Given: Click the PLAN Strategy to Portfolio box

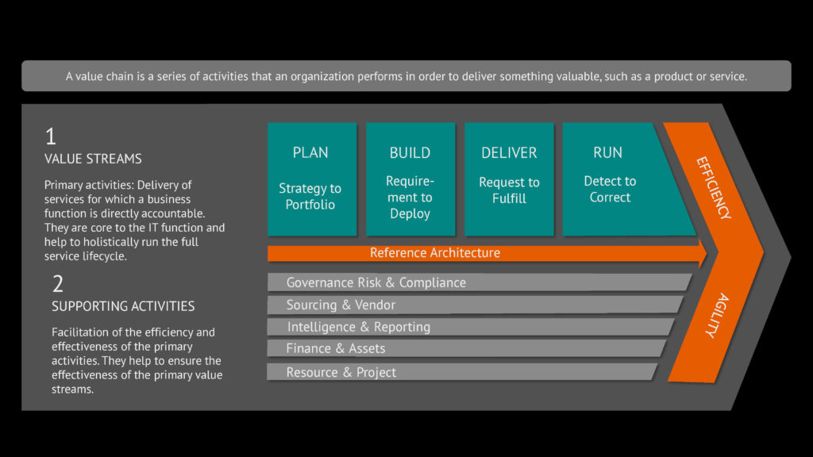Looking at the screenshot, I should [x=312, y=179].
